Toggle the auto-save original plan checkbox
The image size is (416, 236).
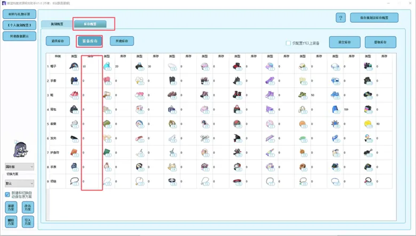coord(7,194)
